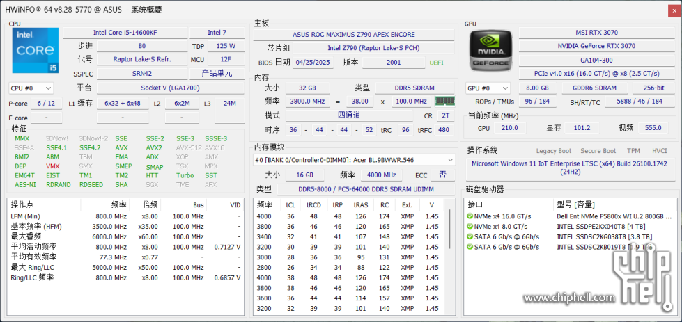Click the tRFC 480 value
Screen dimensions: 682x322
tap(445, 129)
